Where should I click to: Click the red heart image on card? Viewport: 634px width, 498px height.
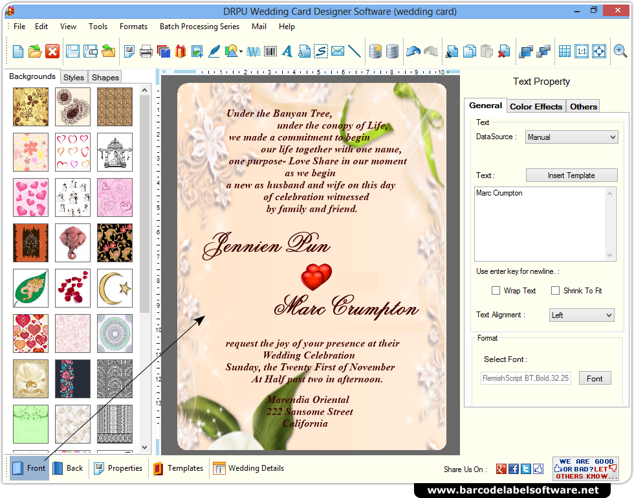(316, 277)
